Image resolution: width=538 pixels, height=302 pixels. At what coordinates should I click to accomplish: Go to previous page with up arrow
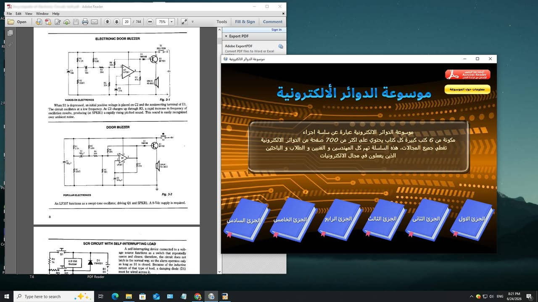(107, 22)
